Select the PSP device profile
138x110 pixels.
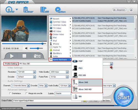pyautogui.click(x=87, y=61)
